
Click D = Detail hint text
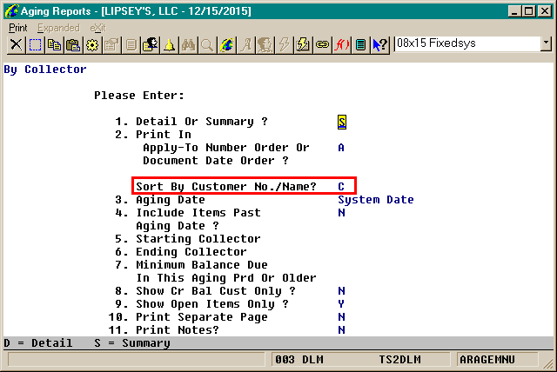(38, 343)
